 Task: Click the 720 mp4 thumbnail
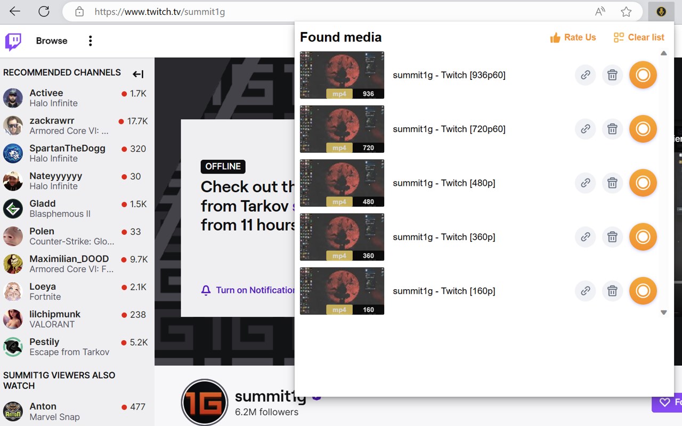(342, 129)
